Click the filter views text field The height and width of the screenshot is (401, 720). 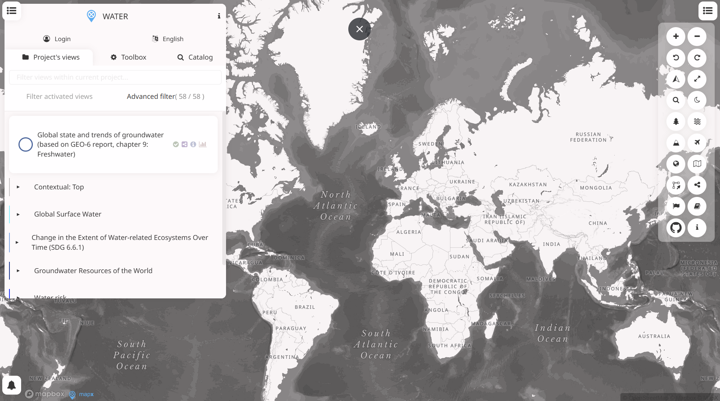(115, 77)
